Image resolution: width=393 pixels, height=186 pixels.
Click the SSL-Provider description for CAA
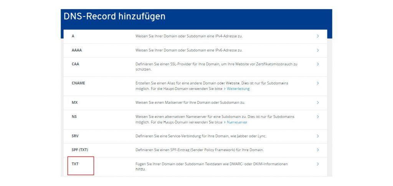tap(216, 67)
